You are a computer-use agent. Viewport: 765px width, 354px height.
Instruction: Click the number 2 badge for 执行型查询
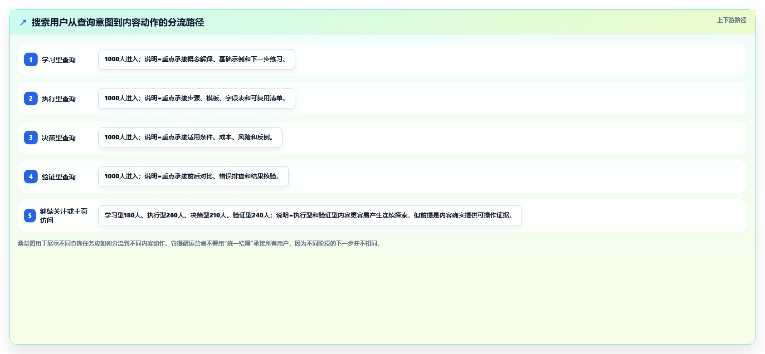click(31, 98)
